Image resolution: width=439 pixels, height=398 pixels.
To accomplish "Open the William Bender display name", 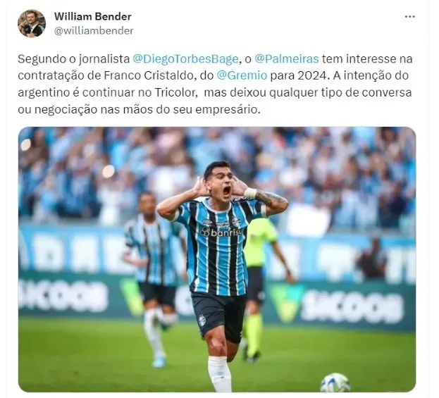I will pyautogui.click(x=93, y=16).
